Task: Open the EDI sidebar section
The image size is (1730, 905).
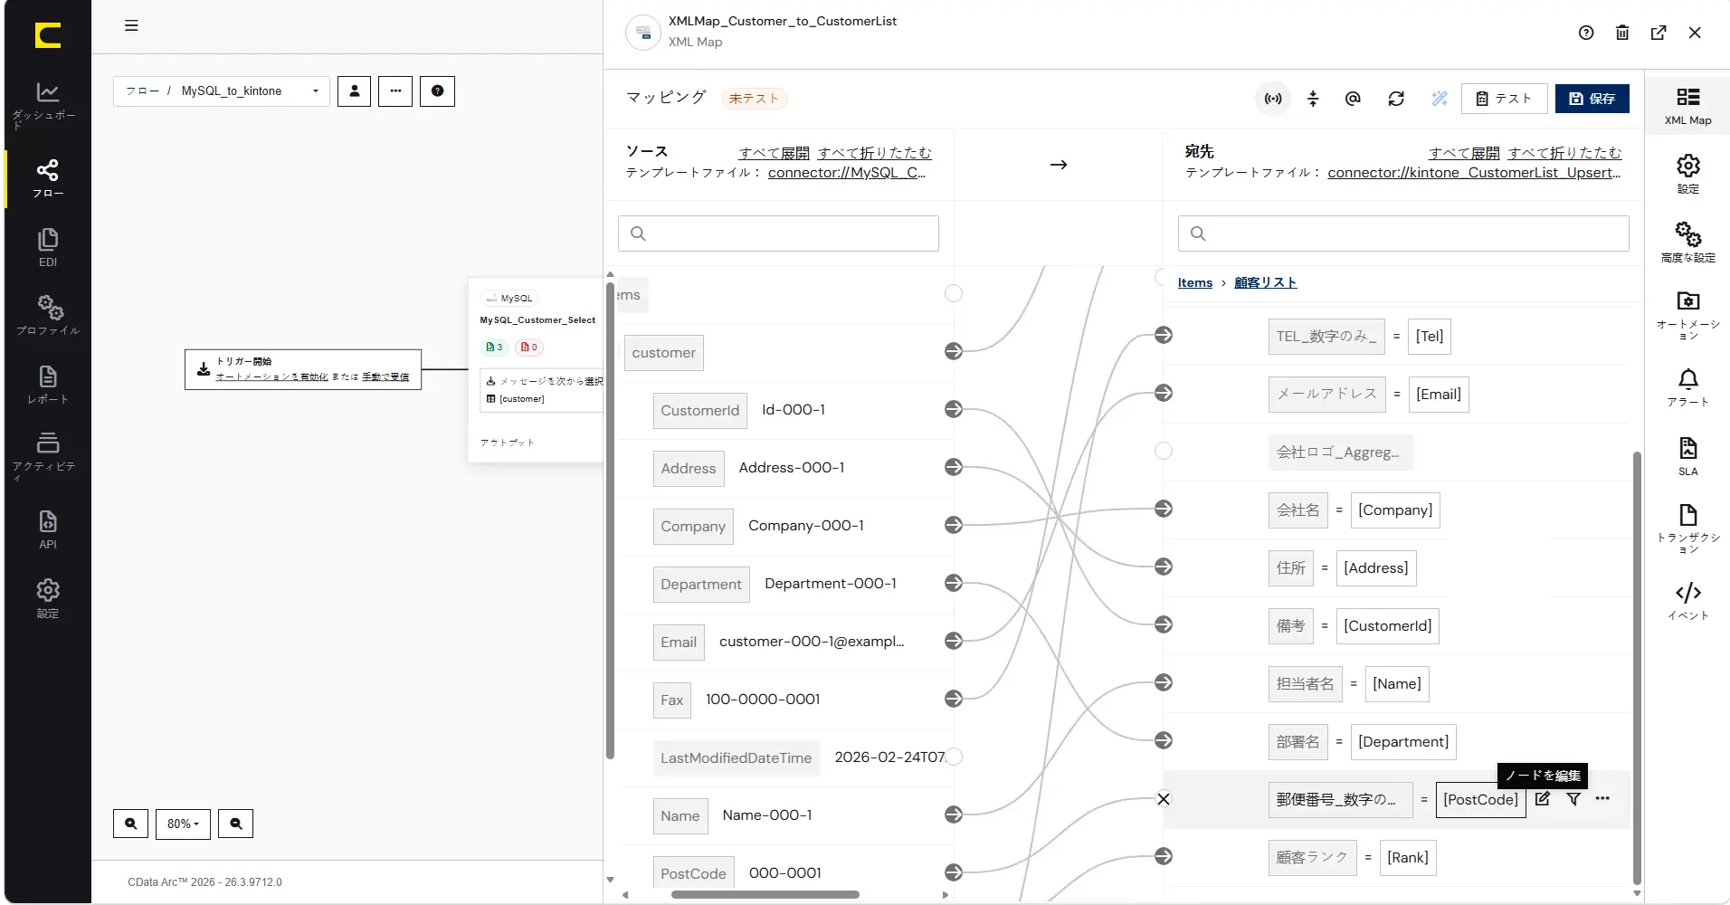Action: [x=47, y=247]
